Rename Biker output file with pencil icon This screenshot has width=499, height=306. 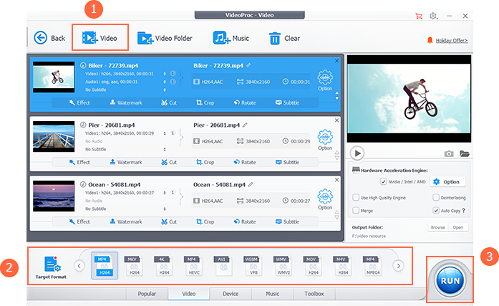(248, 65)
